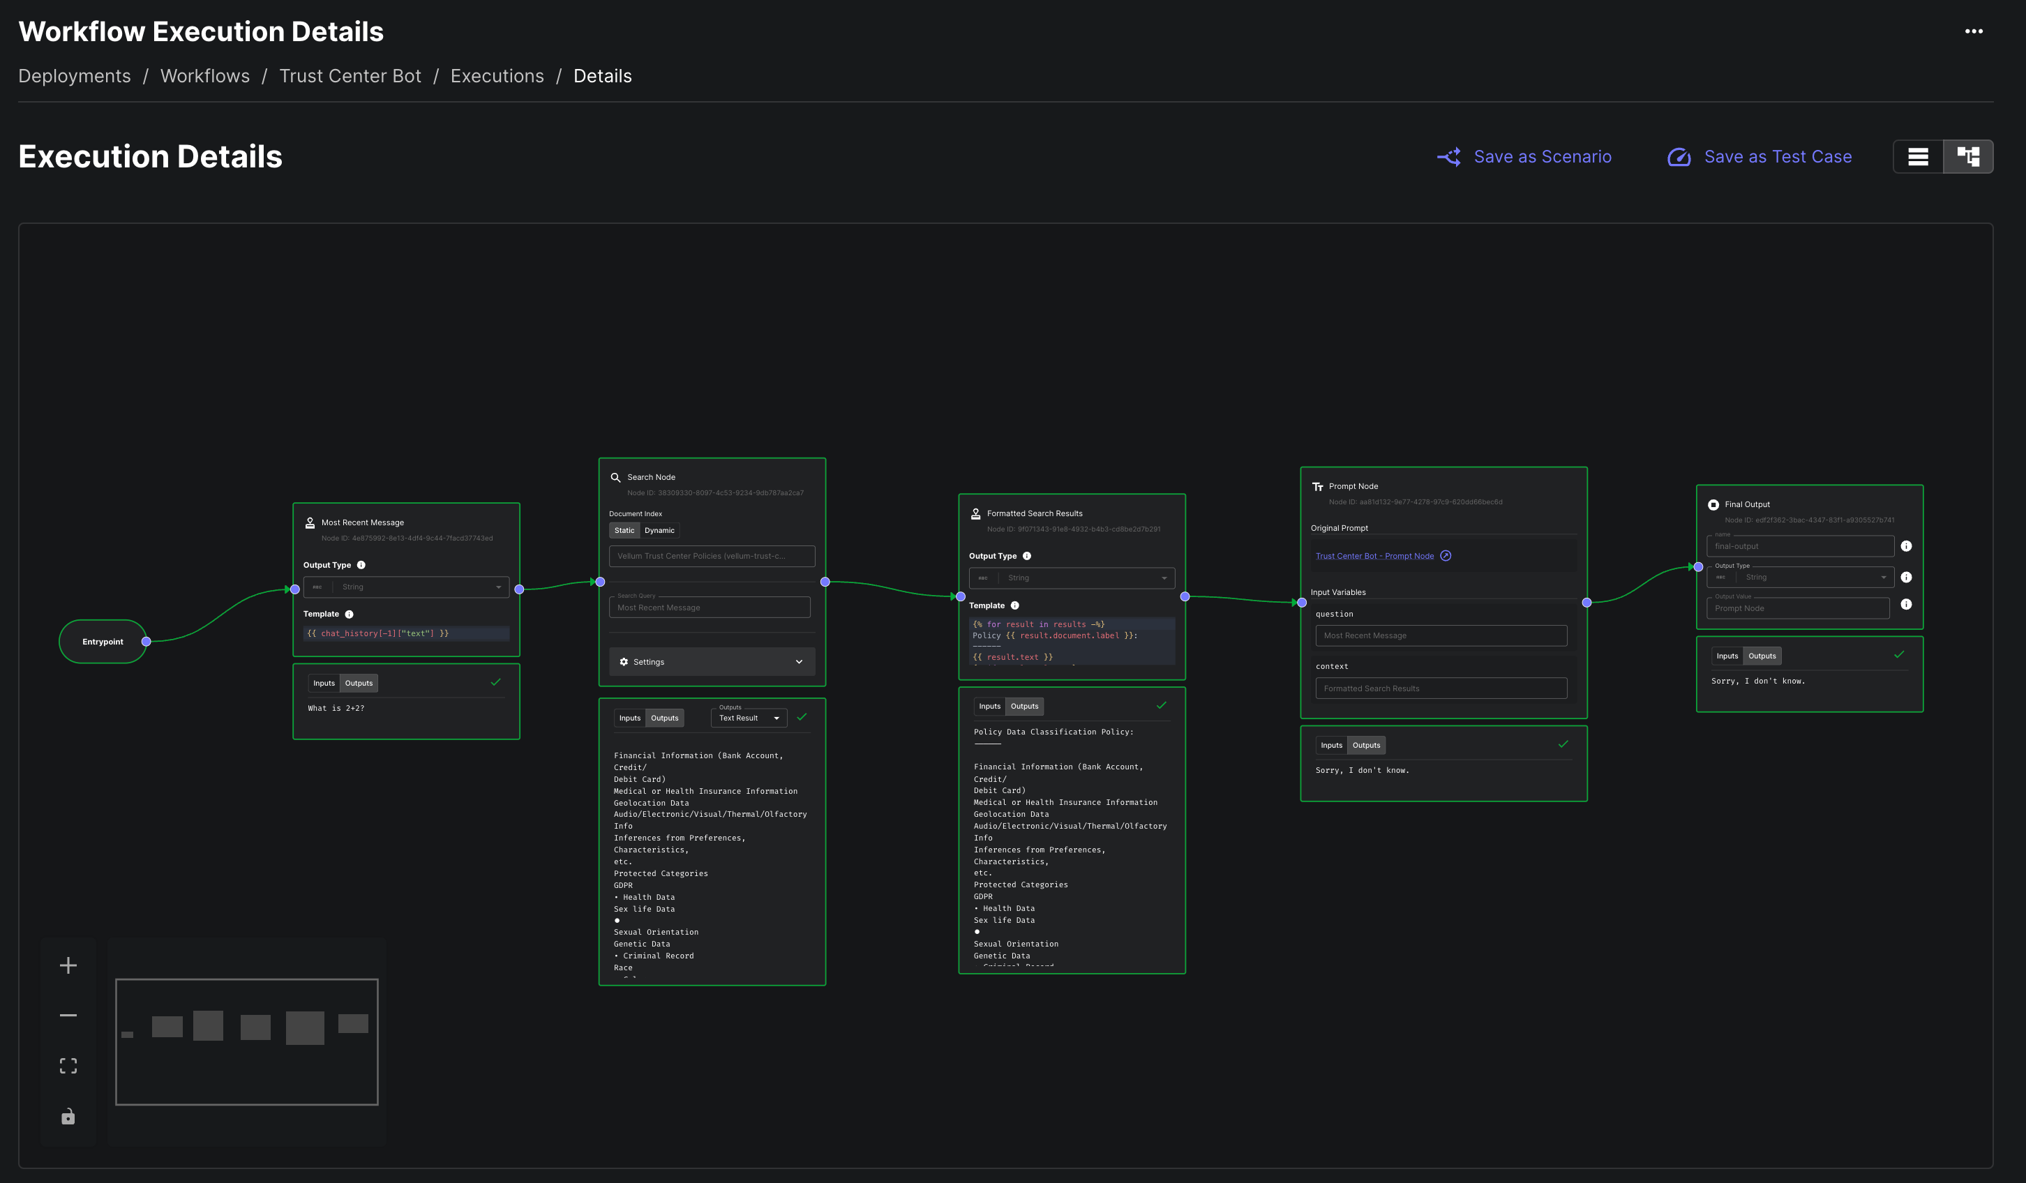Image resolution: width=2026 pixels, height=1183 pixels.
Task: Go to Deployments breadcrumb
Action: tap(74, 75)
